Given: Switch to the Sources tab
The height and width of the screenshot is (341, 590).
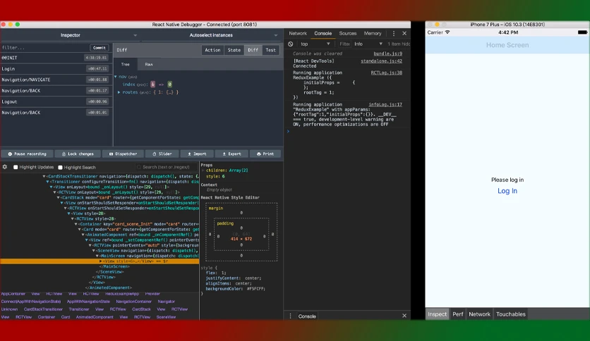Looking at the screenshot, I should pos(348,33).
